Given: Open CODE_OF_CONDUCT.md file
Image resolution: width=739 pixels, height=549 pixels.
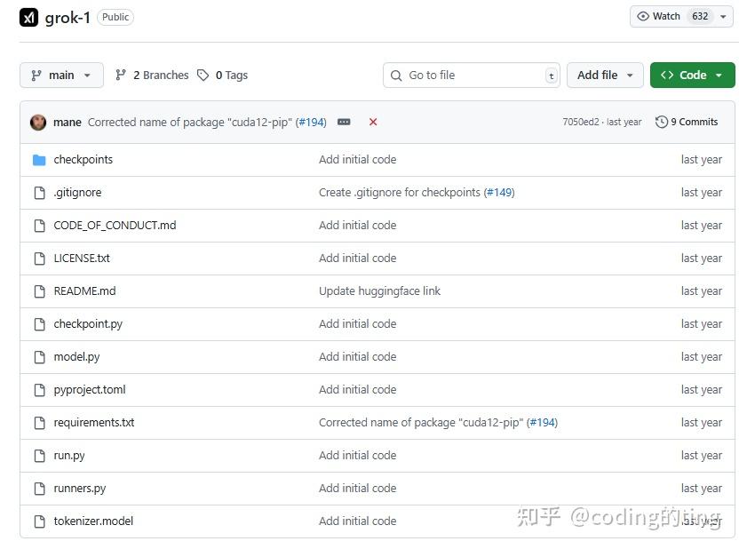Looking at the screenshot, I should pyautogui.click(x=115, y=226).
